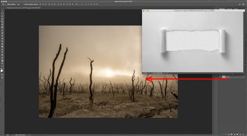Click zoom percentage field in ripped paper window
The width and height of the screenshot is (247, 136).
pyautogui.click(x=145, y=73)
